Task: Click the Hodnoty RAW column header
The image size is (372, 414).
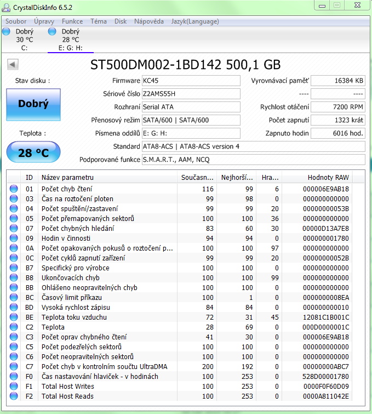Action: point(317,178)
